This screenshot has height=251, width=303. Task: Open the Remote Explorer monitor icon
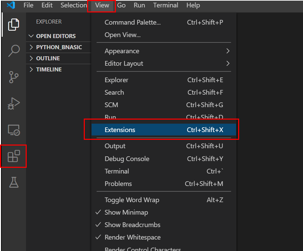[14, 130]
